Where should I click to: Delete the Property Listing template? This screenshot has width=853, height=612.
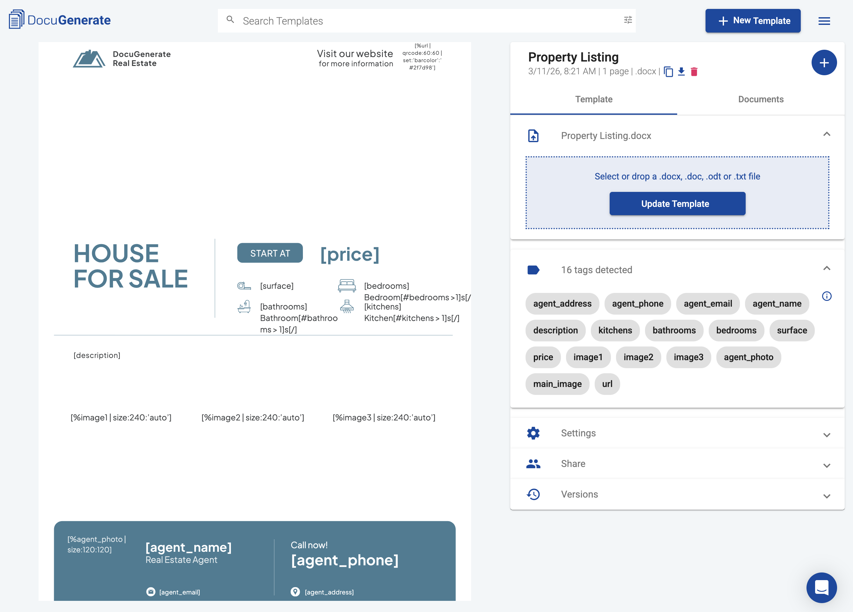tap(694, 71)
